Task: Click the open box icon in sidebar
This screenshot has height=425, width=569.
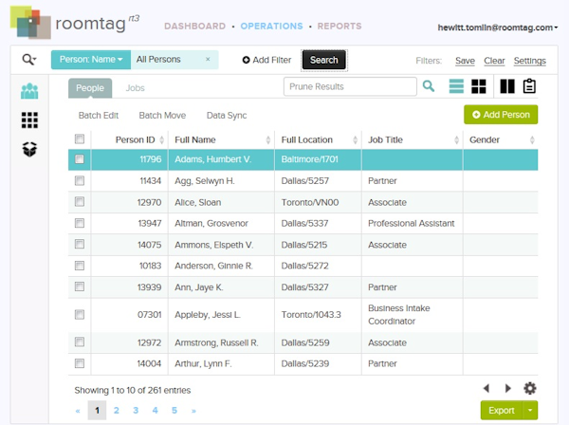Action: pos(29,149)
